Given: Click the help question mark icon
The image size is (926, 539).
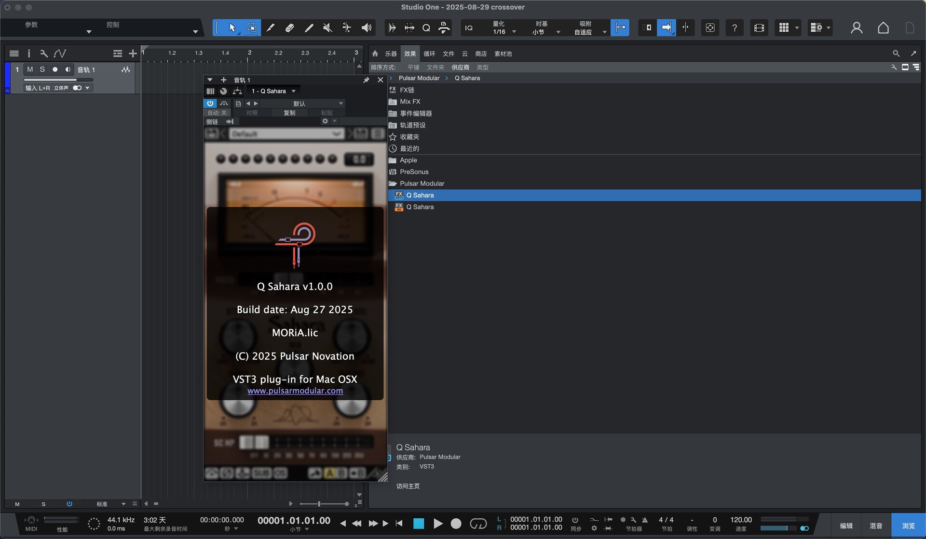Looking at the screenshot, I should (734, 28).
